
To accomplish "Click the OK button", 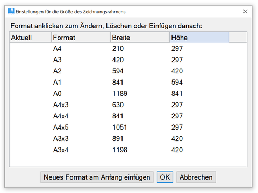I will pos(165,177).
